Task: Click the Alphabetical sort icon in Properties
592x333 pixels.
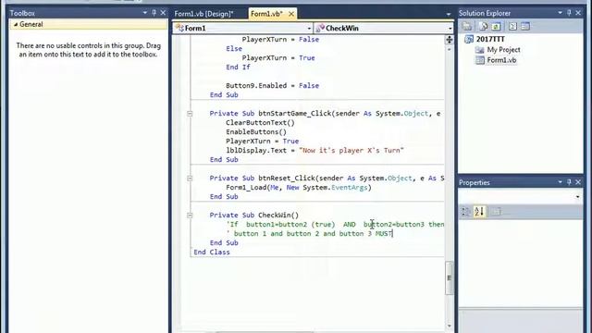Action: point(479,212)
